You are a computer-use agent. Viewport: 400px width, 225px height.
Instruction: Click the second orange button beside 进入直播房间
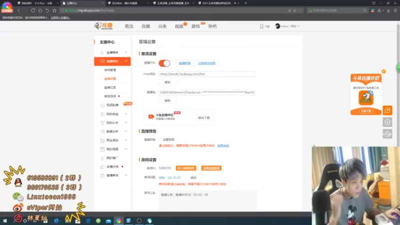211,168
